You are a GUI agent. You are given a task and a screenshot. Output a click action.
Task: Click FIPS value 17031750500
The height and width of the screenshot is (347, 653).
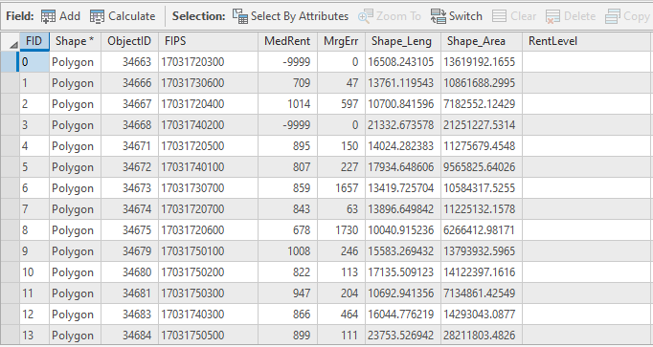pyautogui.click(x=192, y=336)
